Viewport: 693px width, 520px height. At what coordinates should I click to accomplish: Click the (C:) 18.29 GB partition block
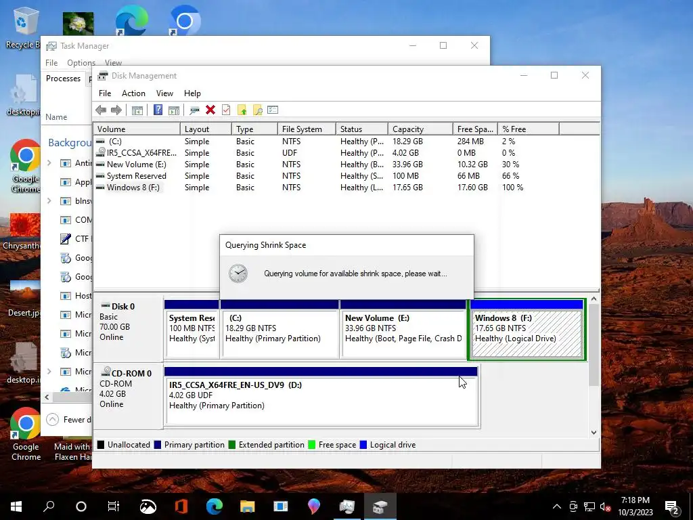[x=280, y=329]
